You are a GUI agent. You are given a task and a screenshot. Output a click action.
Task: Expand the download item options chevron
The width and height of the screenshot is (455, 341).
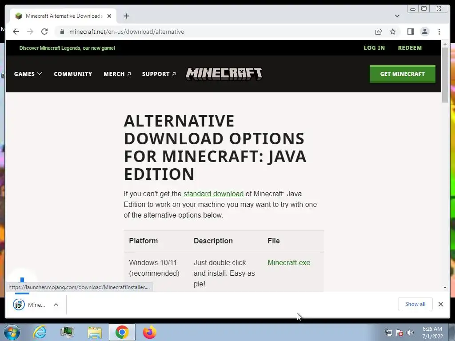pos(56,305)
